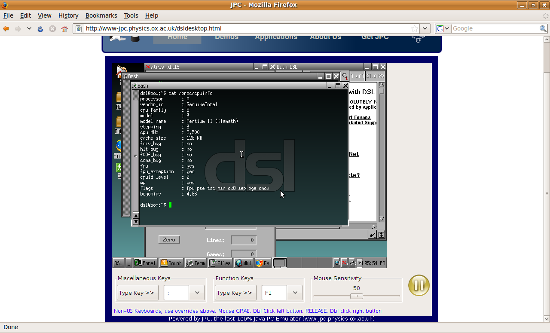Click the WWW globe taskbar button
Viewport: 550px width, 333px height.
(244, 263)
